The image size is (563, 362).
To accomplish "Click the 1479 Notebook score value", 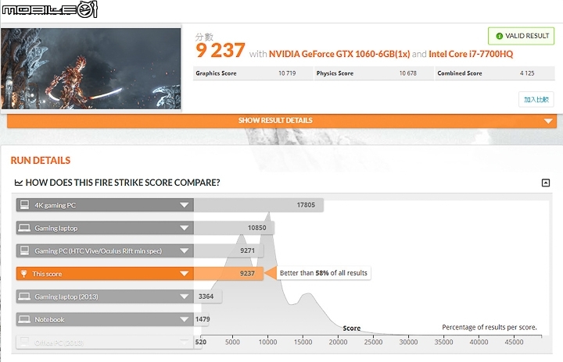I will [x=203, y=319].
